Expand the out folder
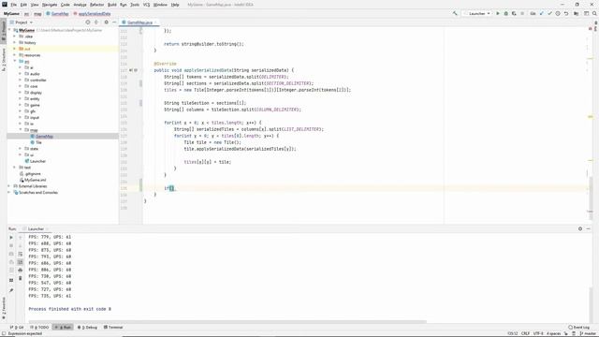599x337 pixels. tap(15, 49)
